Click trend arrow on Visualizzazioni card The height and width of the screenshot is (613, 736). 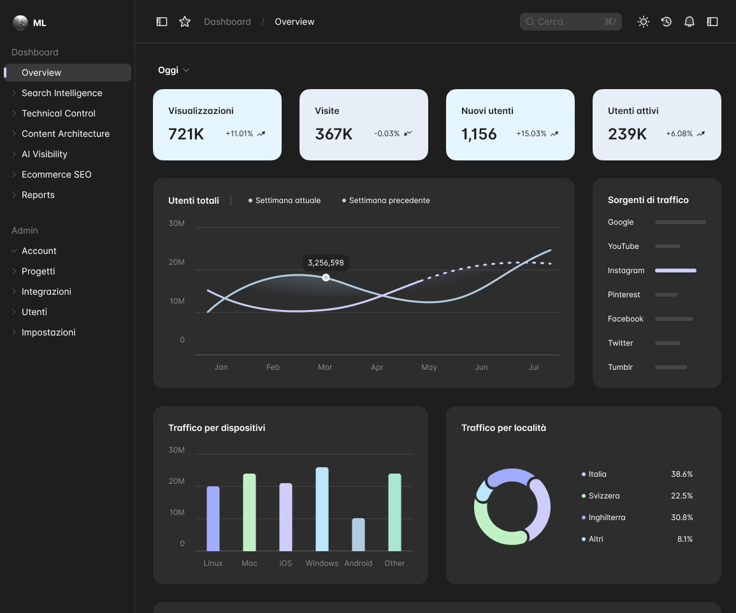pos(261,134)
